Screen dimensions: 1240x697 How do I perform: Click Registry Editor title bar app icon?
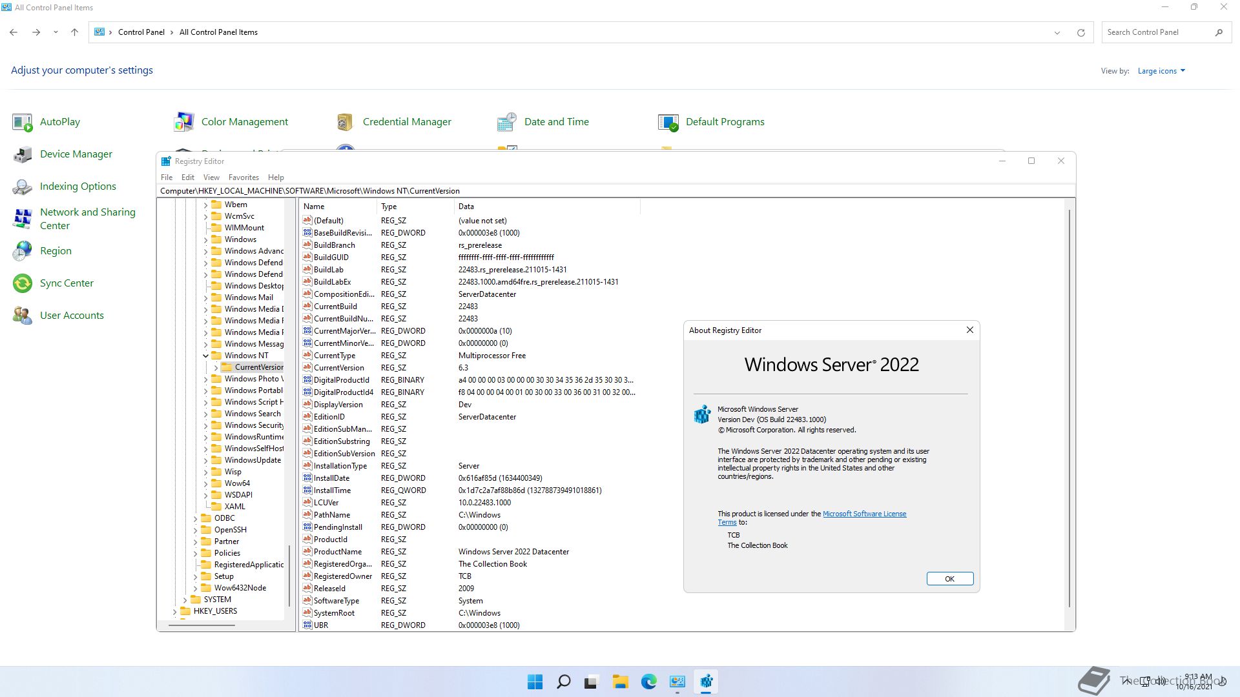coord(166,161)
